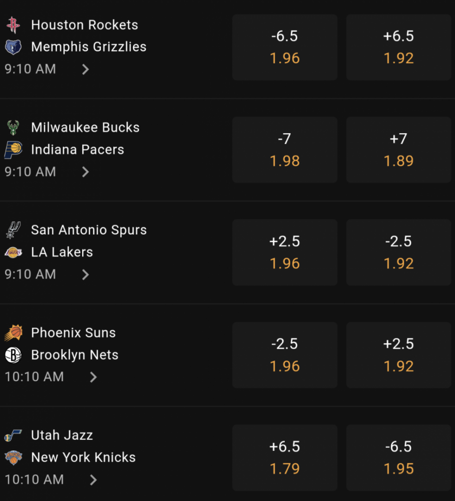This screenshot has width=455, height=501.
Task: Click the Houston Rockets team logo
Action: pos(13,25)
